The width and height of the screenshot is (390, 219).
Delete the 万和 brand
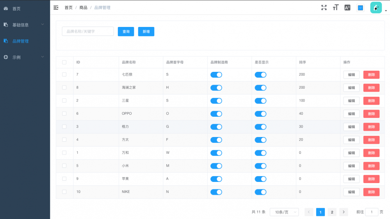pyautogui.click(x=371, y=153)
